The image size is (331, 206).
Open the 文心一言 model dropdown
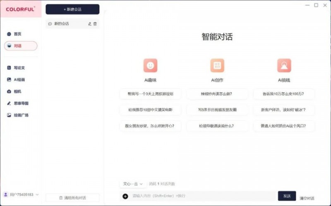[133, 184]
